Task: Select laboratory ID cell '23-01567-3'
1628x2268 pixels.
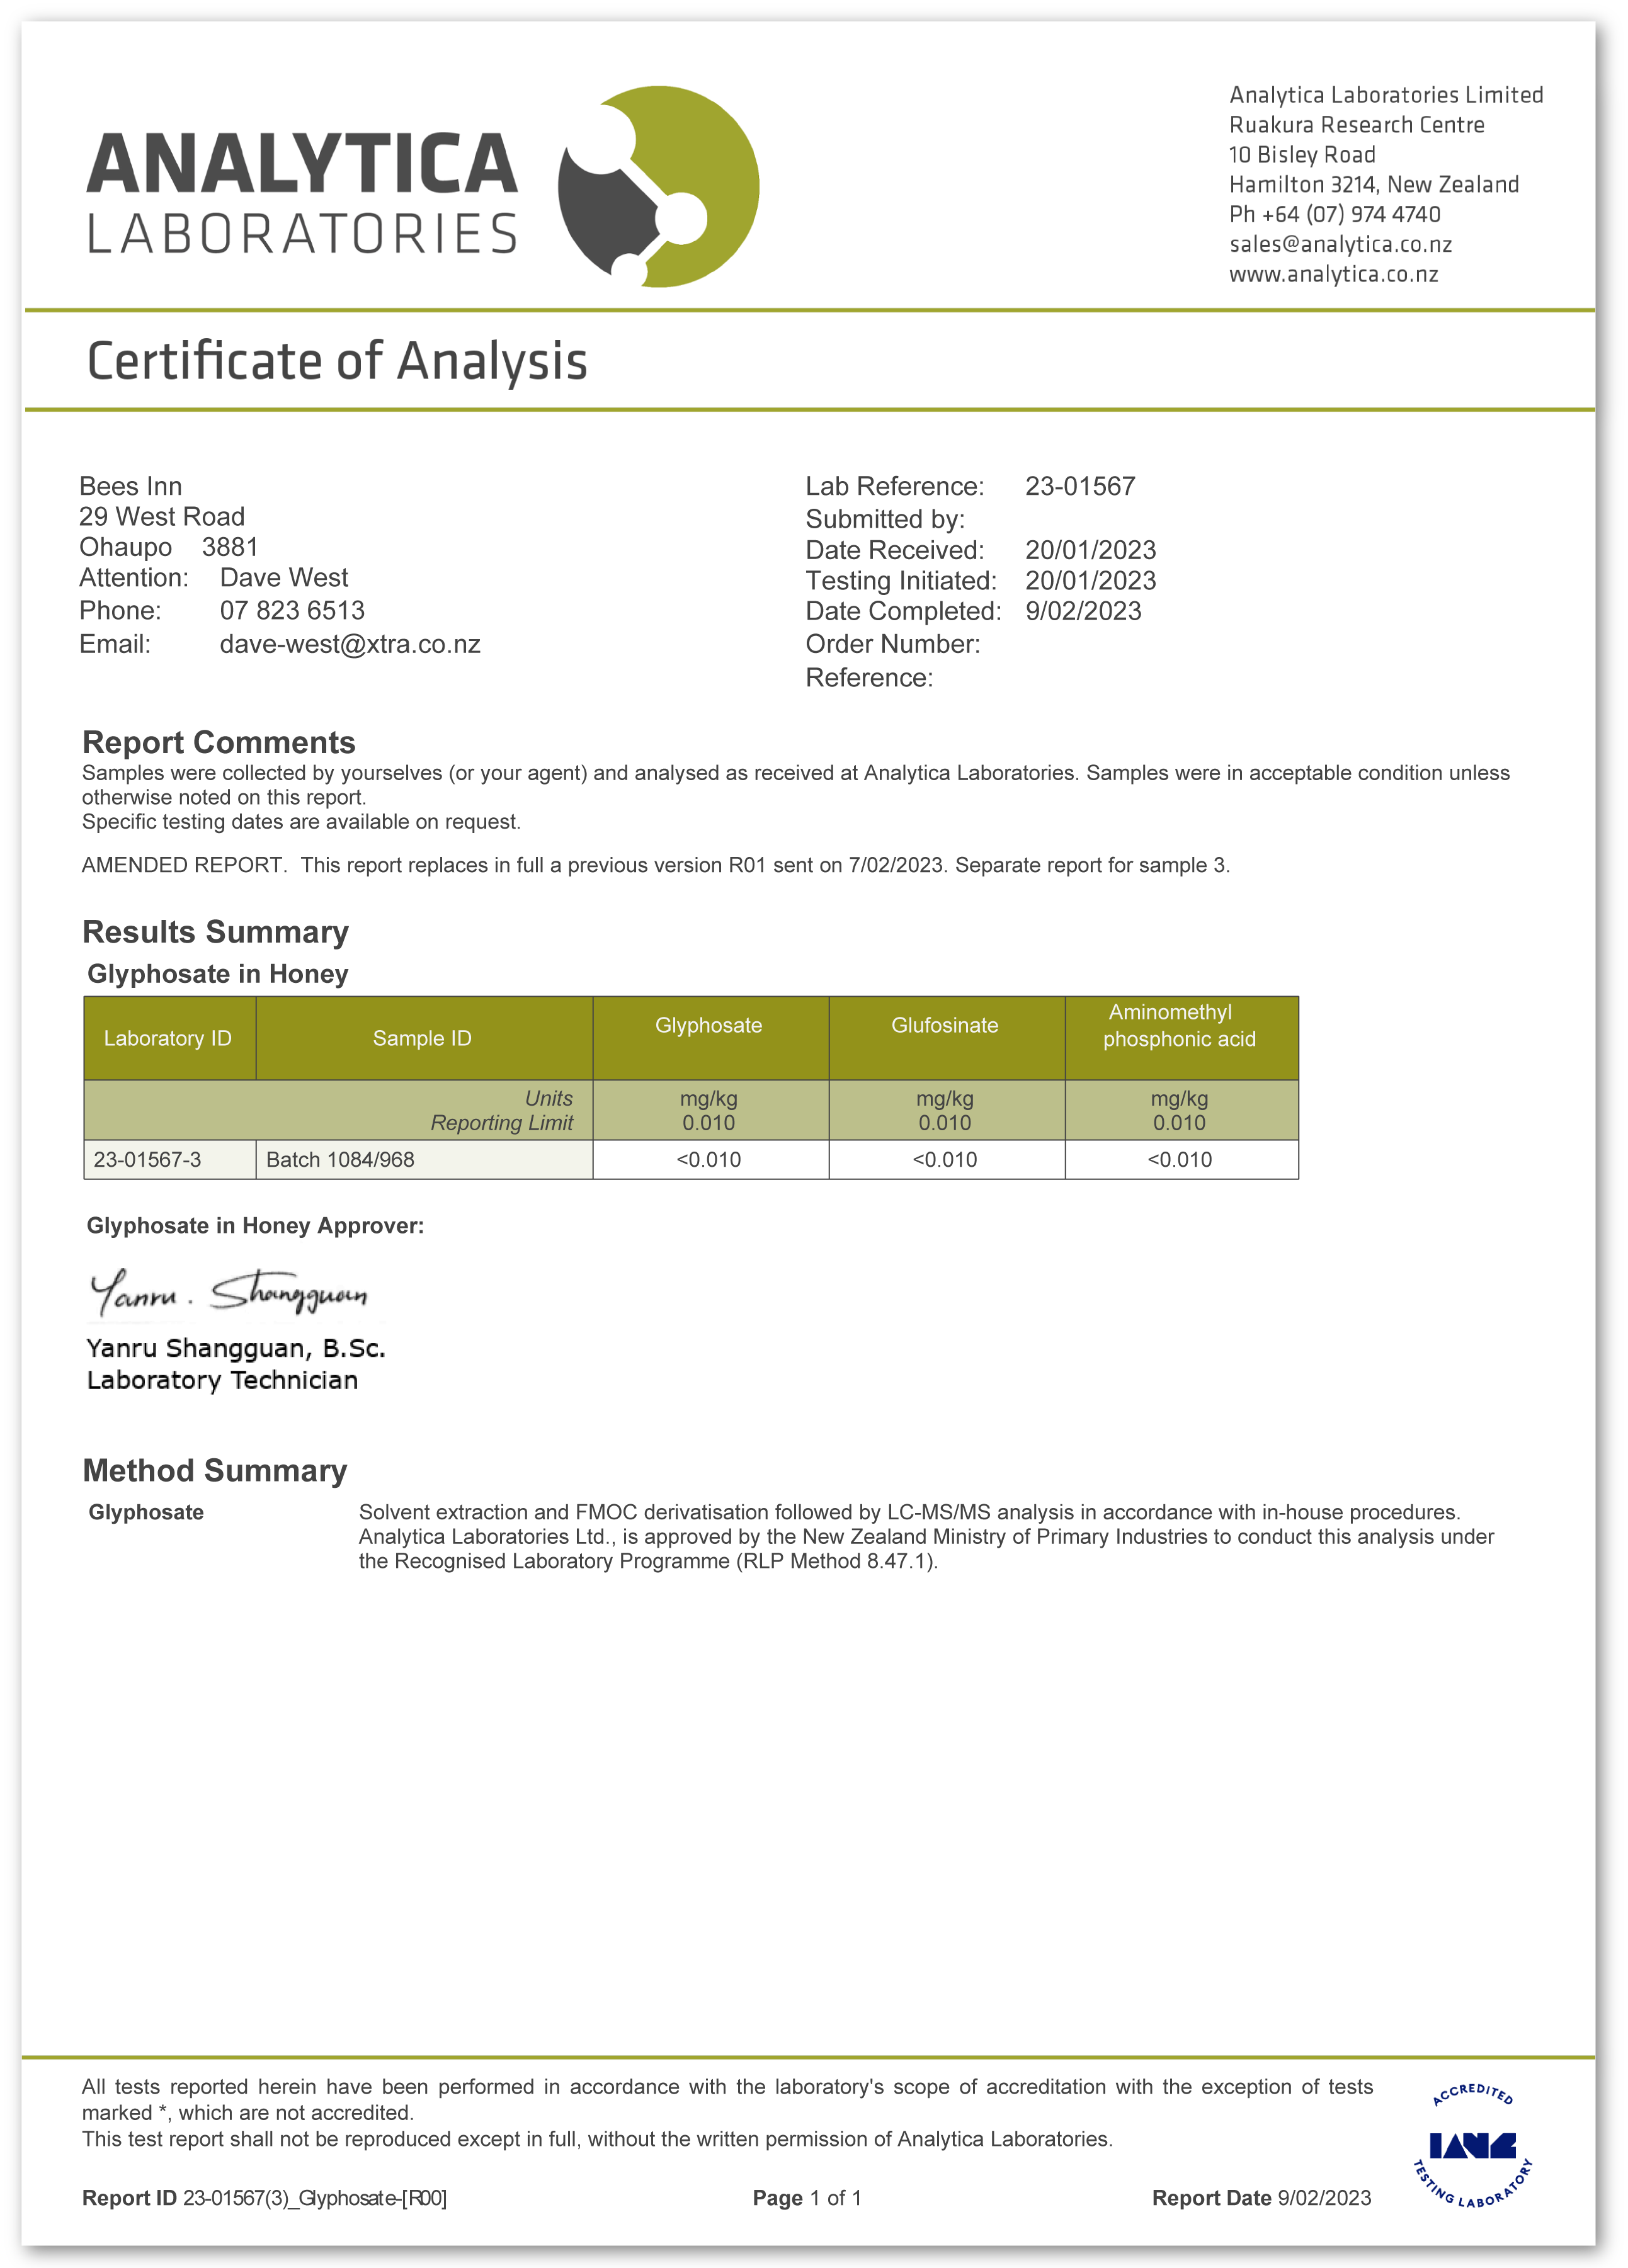Action: [x=170, y=1160]
